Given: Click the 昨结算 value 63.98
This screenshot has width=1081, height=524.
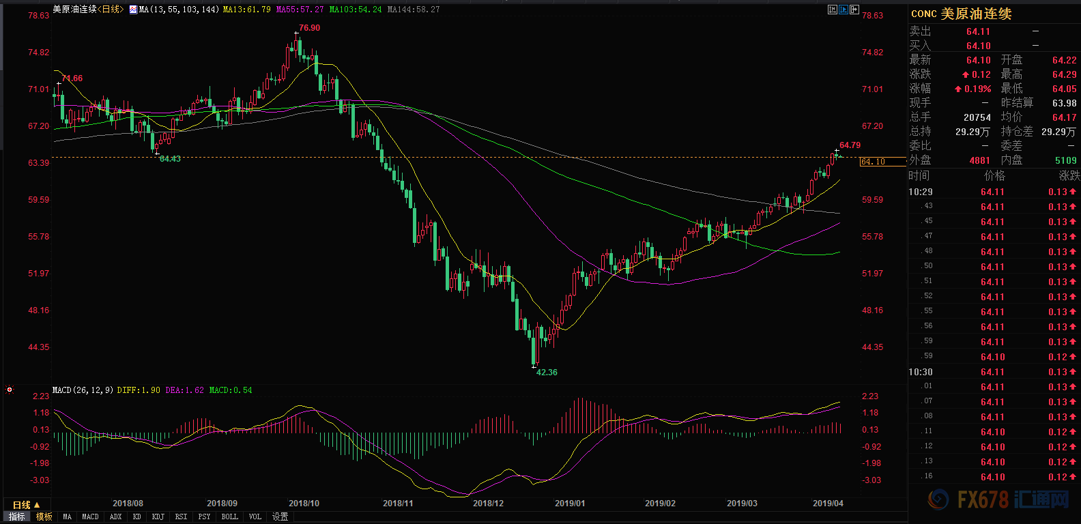Looking at the screenshot, I should coord(1064,103).
